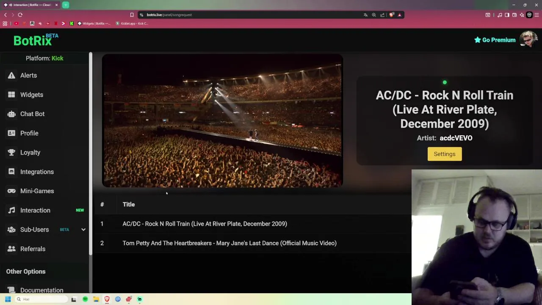Viewport: 542px width, 305px height.
Task: Open the Brave Wallet icon
Action: [514, 15]
